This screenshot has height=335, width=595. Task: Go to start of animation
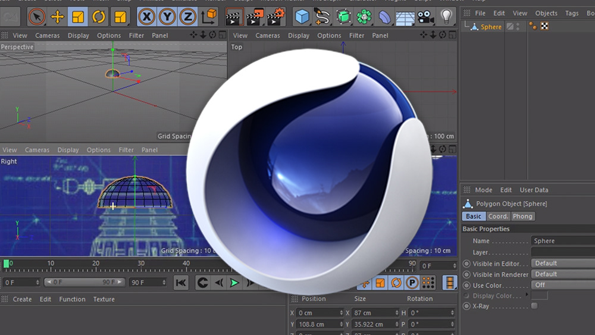[x=181, y=283]
